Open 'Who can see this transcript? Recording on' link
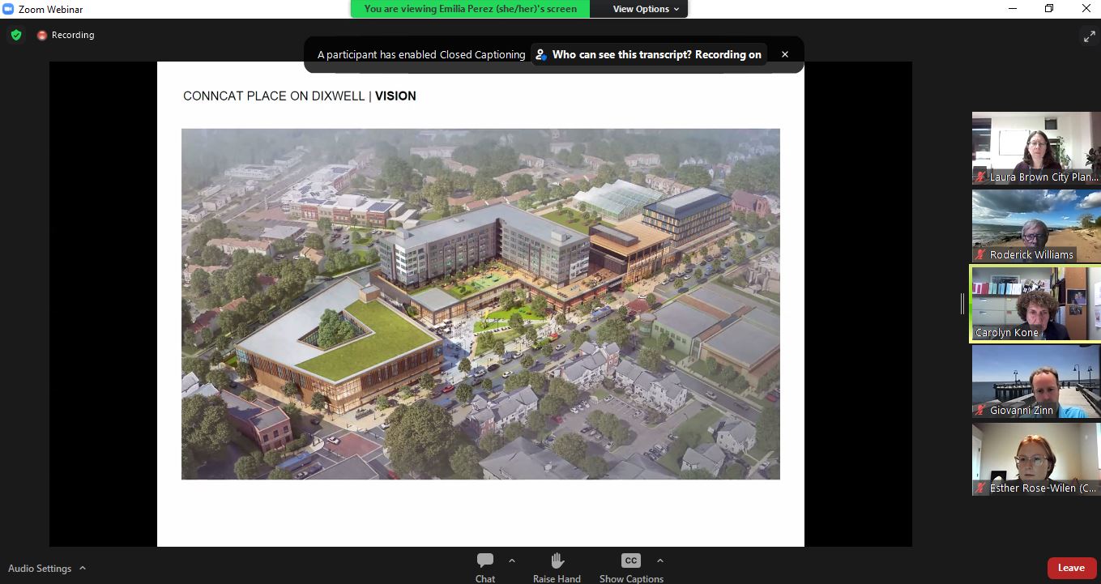 [656, 54]
